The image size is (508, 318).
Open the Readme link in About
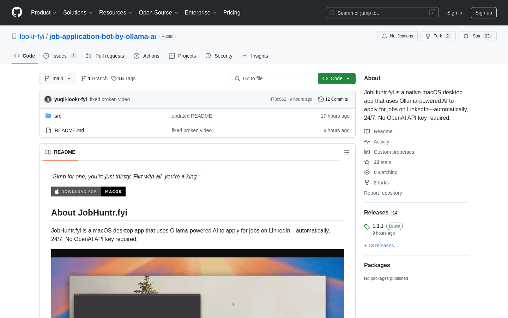[x=378, y=131]
